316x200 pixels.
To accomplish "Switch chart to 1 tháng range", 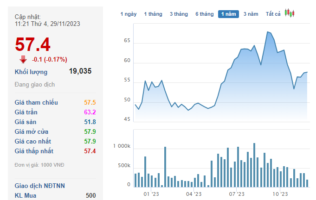I will point(153,14).
